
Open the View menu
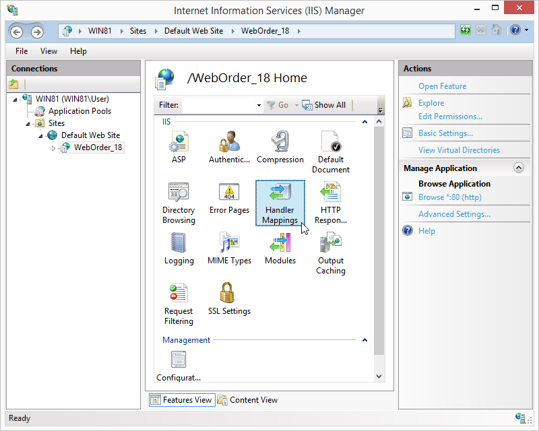[x=49, y=51]
